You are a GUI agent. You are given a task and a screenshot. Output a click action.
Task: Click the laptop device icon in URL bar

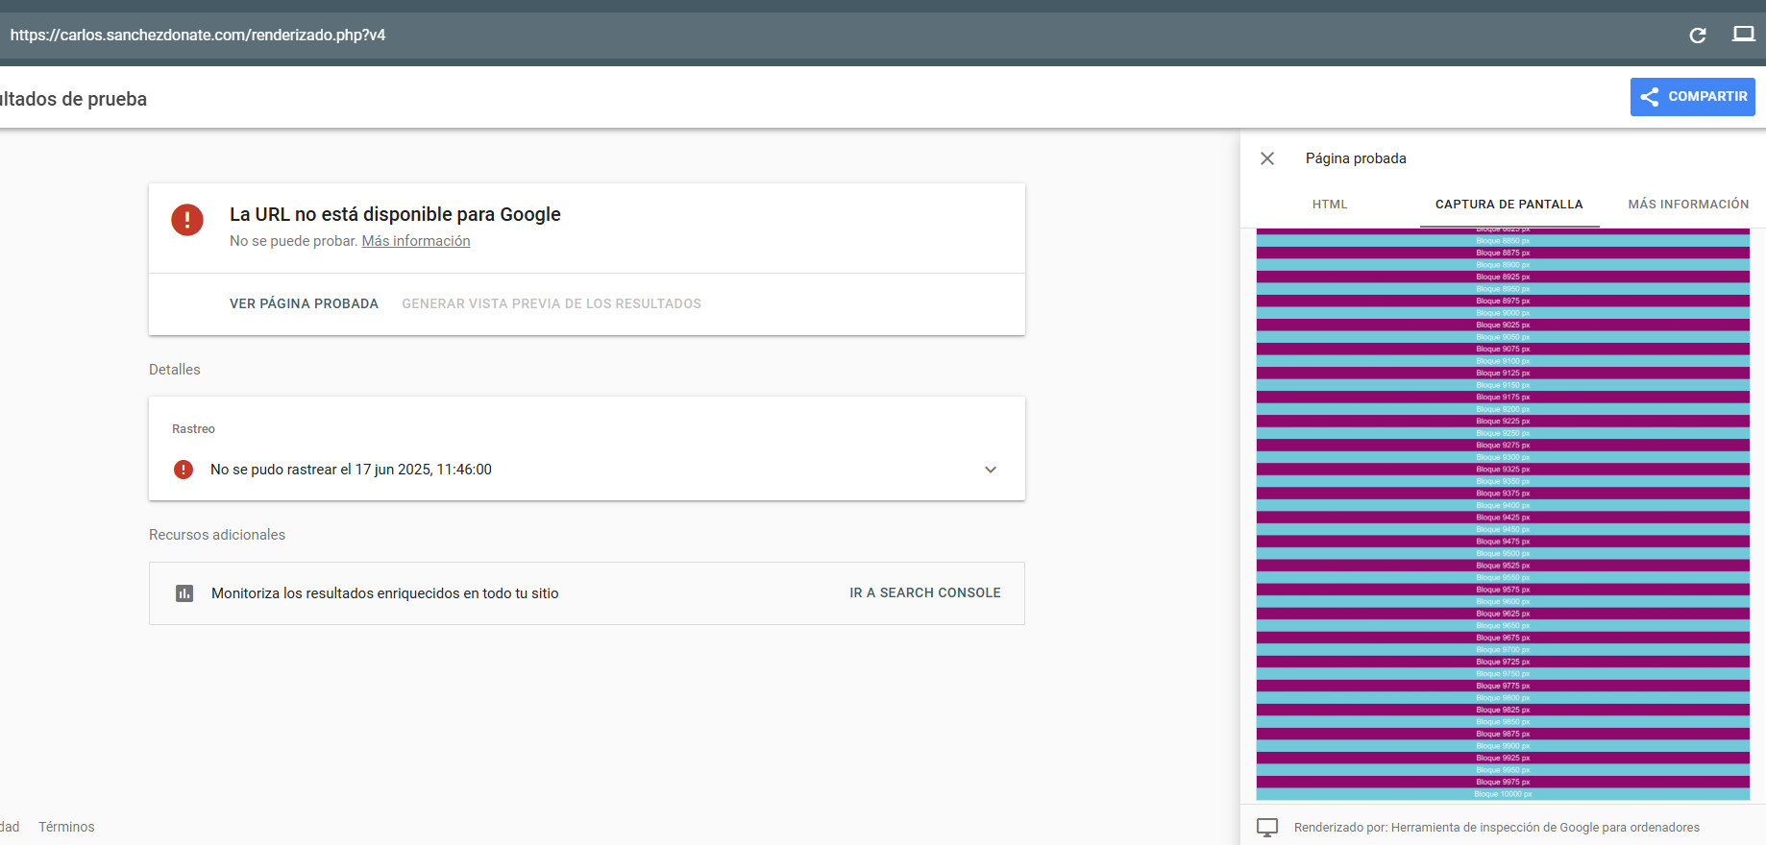1743,35
